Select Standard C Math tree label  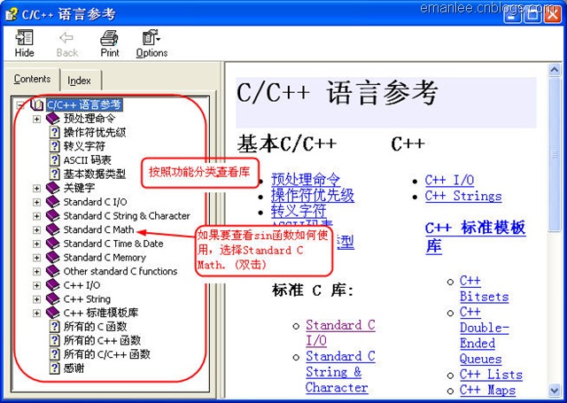point(98,229)
